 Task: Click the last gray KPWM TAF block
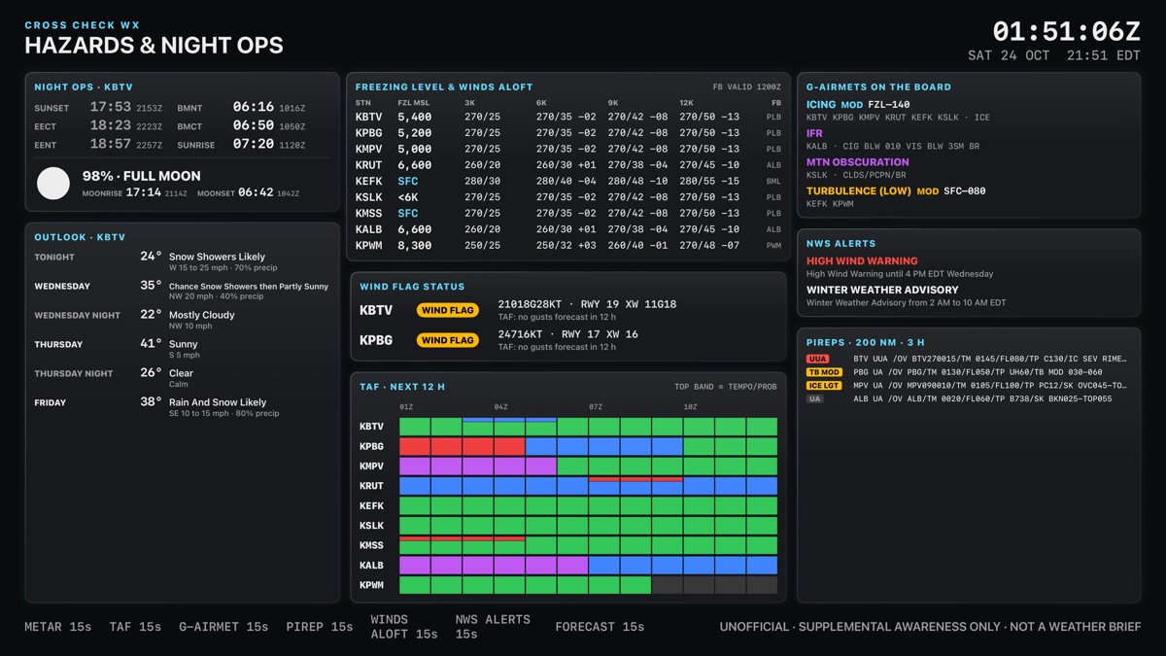pyautogui.click(x=763, y=585)
